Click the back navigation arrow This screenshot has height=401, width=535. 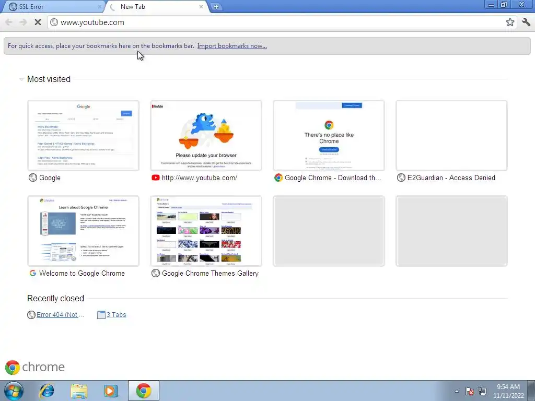(9, 22)
